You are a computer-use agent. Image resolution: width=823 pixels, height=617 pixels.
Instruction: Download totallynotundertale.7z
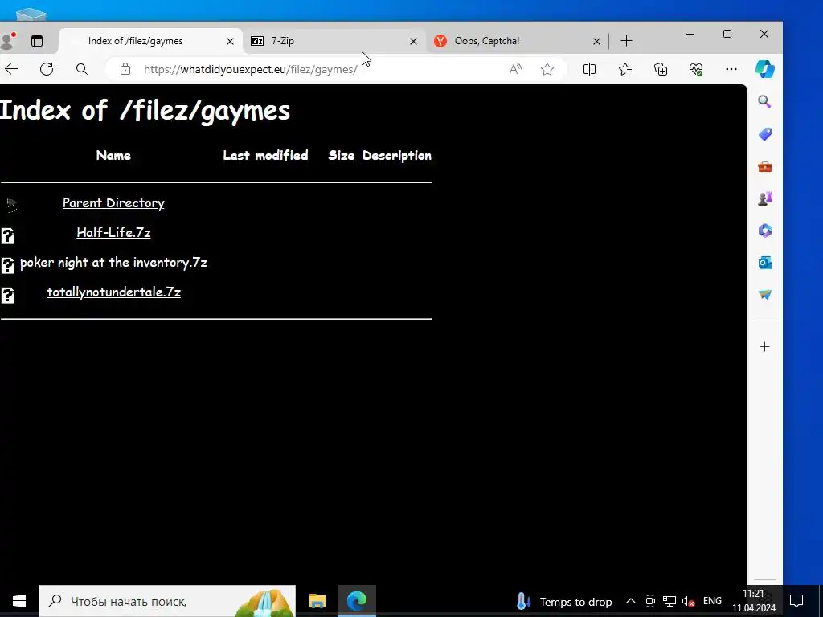113,292
